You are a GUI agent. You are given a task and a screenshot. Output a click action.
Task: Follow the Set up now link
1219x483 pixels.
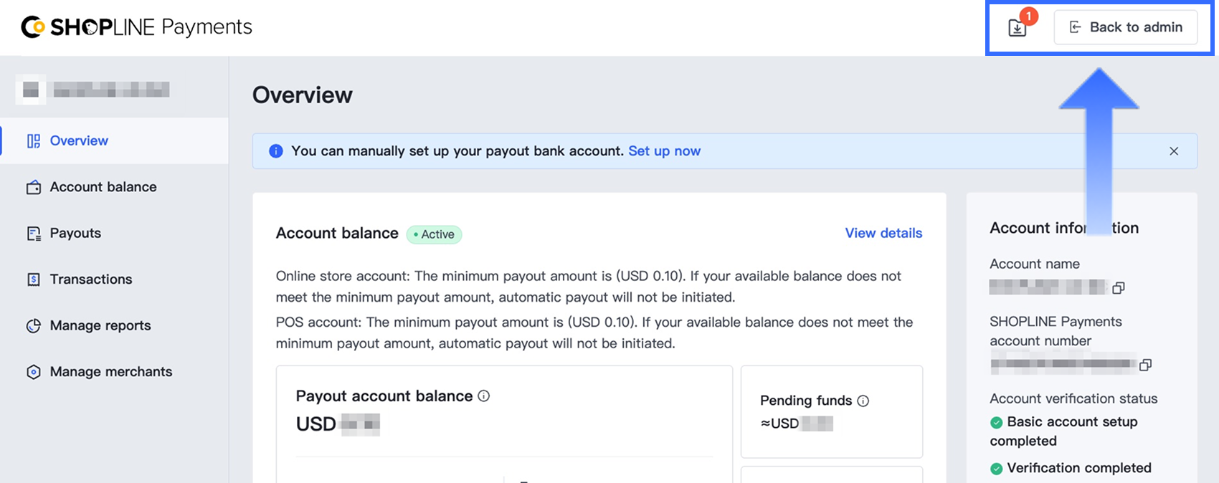(x=665, y=151)
